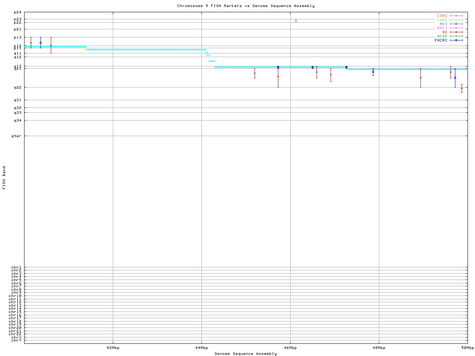Click the q31 band label

click(17, 100)
